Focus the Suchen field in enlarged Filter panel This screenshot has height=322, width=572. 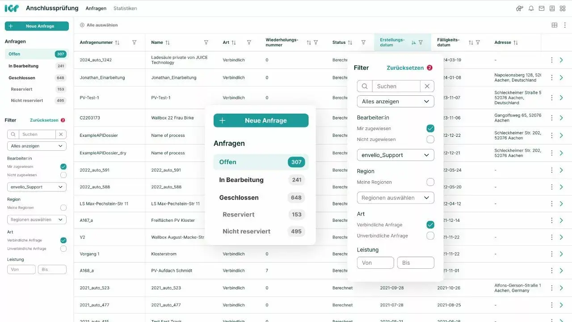[396, 86]
